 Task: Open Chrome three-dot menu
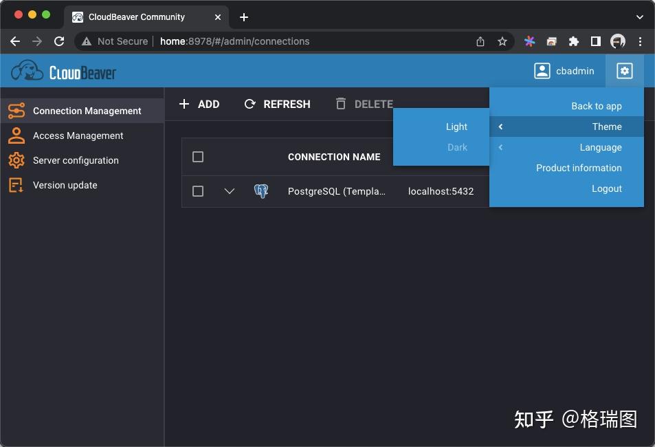(x=640, y=41)
